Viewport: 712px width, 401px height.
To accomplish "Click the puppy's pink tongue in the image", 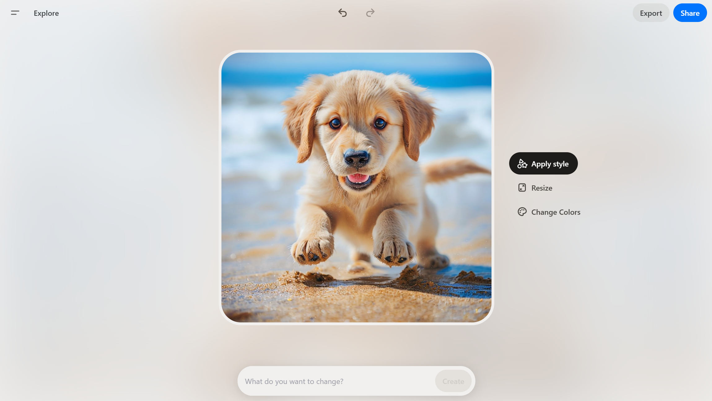I will coord(358,178).
